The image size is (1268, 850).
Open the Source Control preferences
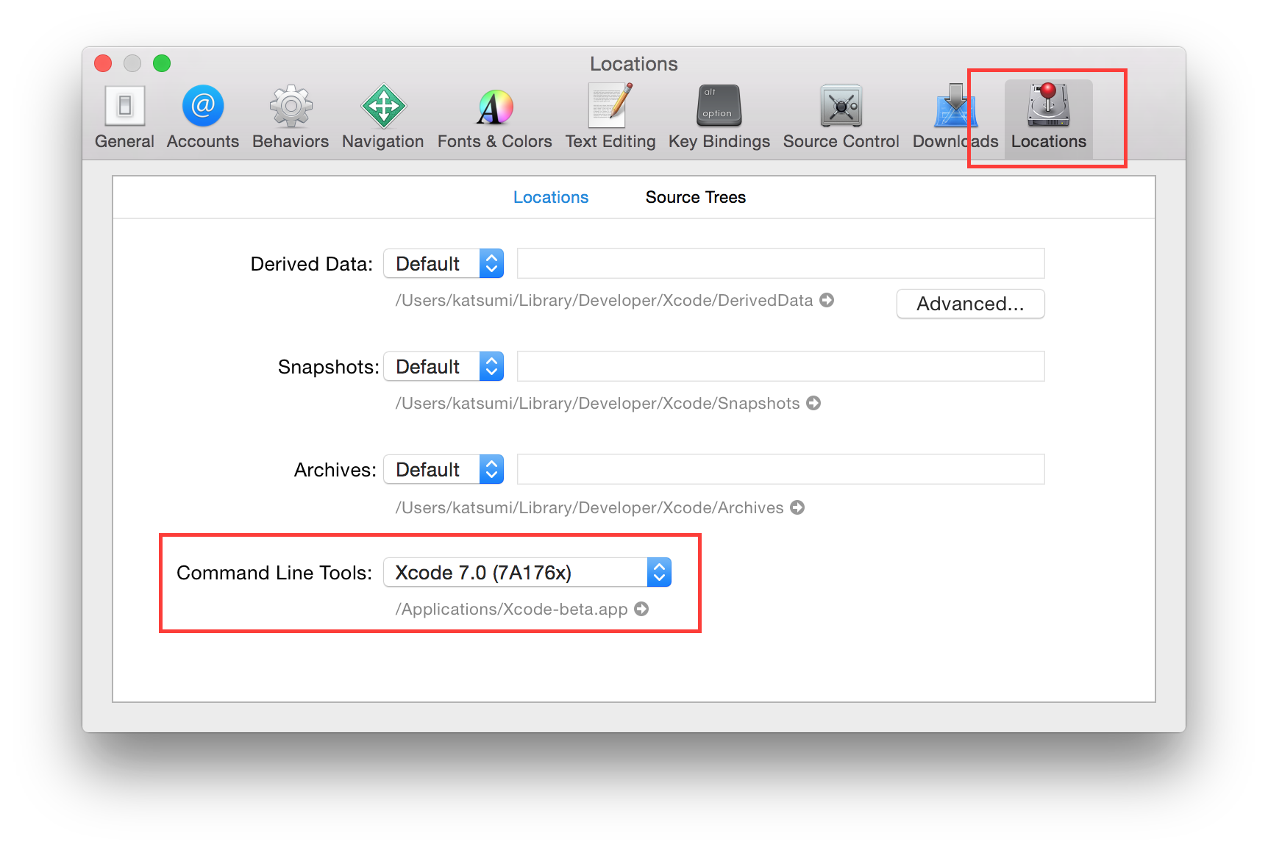tap(841, 118)
